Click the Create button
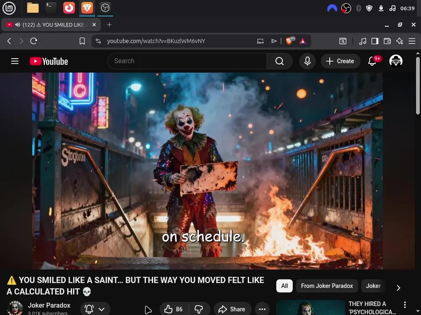 click(340, 61)
